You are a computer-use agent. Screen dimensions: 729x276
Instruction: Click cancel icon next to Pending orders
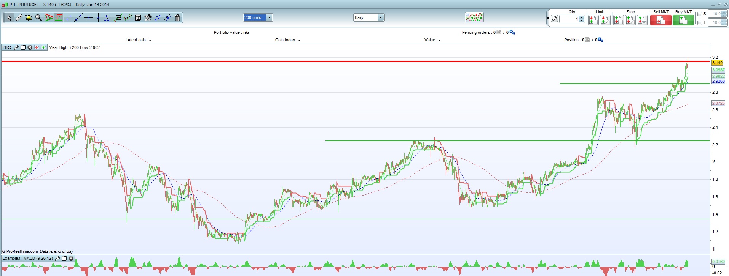point(499,32)
